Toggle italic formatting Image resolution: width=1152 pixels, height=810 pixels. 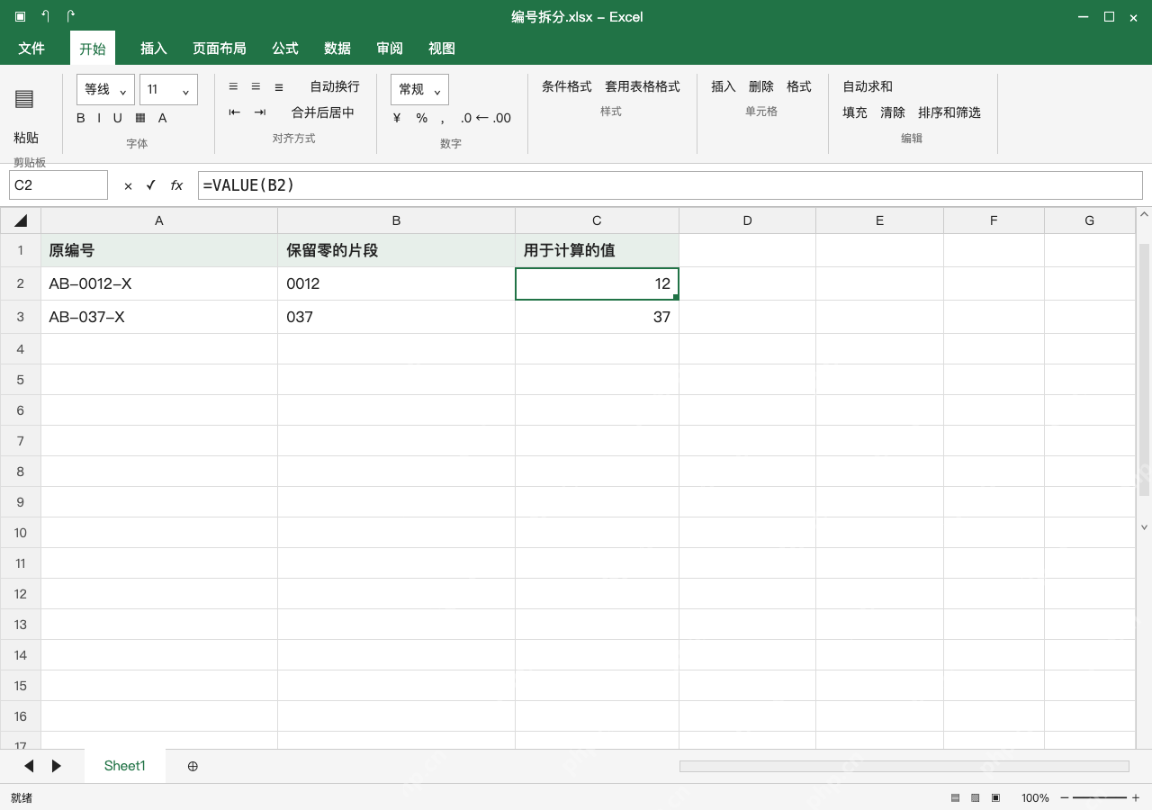99,118
